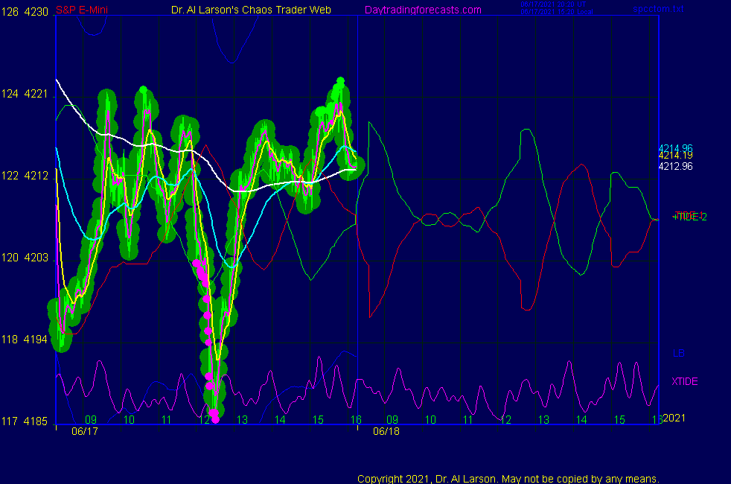Click the '126 4230' price axis label
The height and width of the screenshot is (484, 731).
[x=25, y=12]
